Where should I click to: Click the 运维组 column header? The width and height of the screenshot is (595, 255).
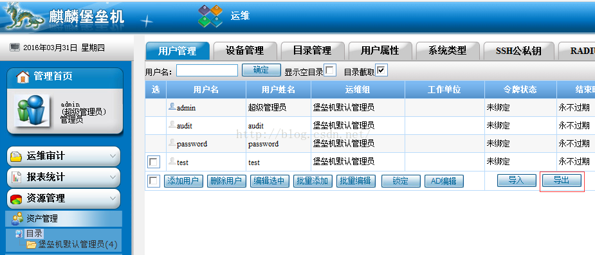click(358, 90)
